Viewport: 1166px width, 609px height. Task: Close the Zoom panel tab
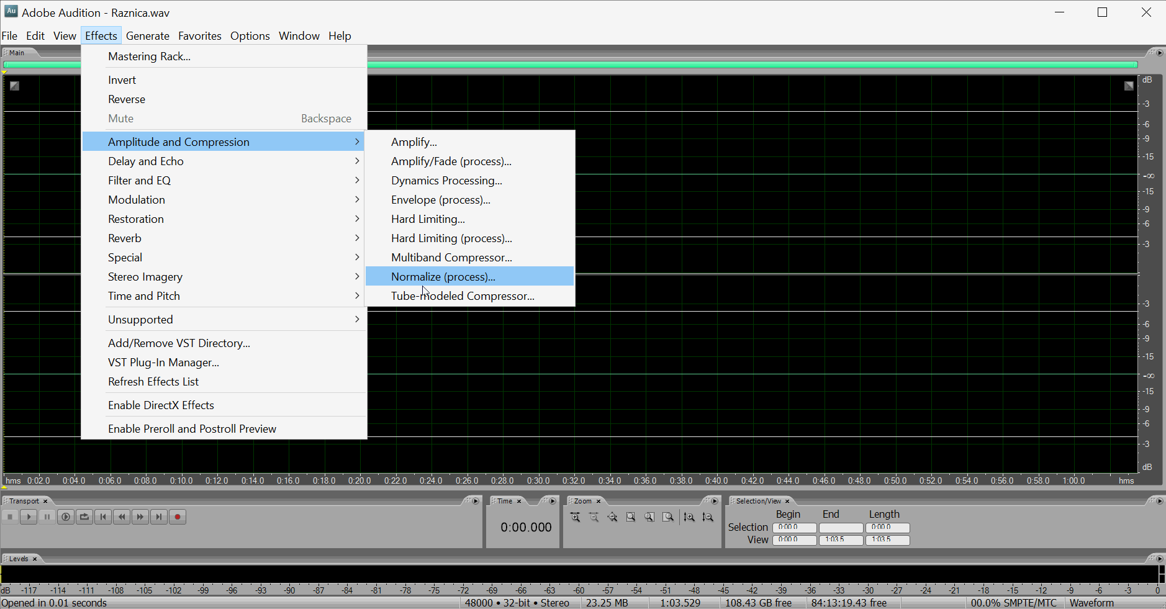(x=599, y=502)
